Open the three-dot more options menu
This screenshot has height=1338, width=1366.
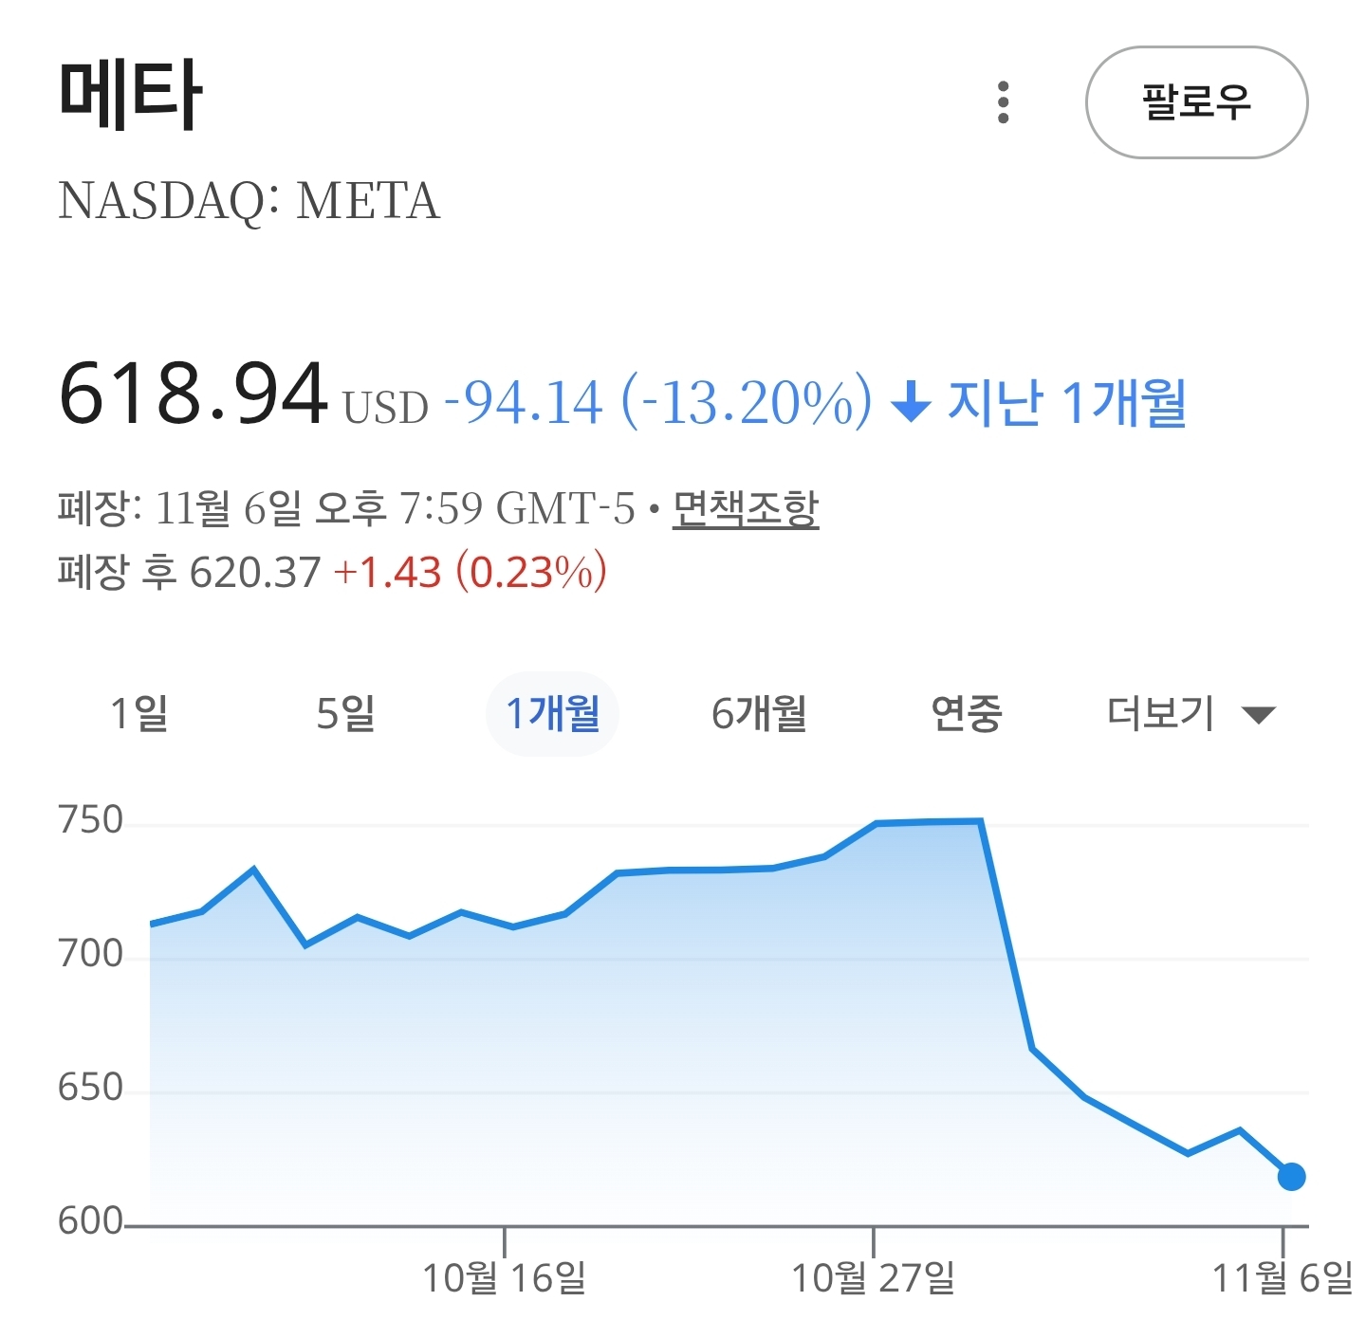pyautogui.click(x=1003, y=101)
